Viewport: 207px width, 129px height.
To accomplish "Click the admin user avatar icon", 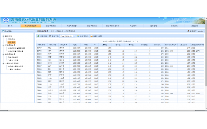I will coord(188,31).
